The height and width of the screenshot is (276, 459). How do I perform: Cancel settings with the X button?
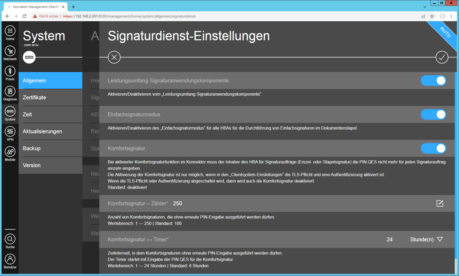[114, 57]
